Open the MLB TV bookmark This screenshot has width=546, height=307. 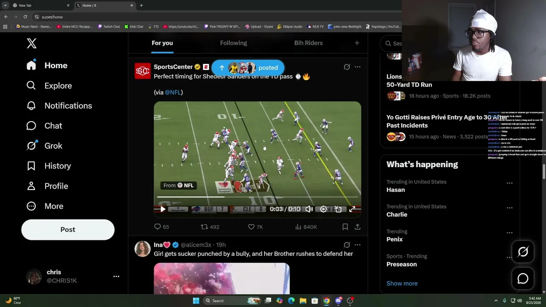(315, 26)
